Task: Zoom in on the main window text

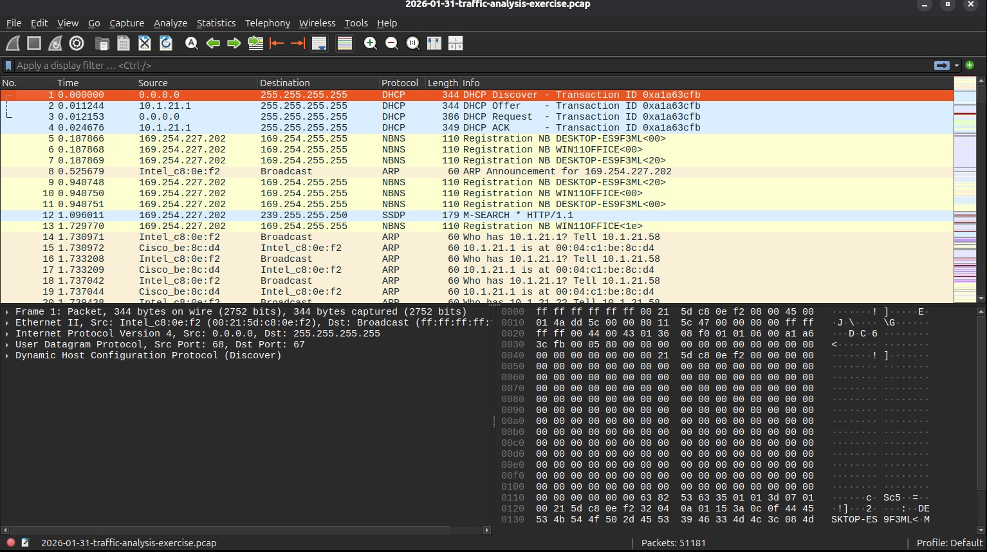Action: click(370, 43)
